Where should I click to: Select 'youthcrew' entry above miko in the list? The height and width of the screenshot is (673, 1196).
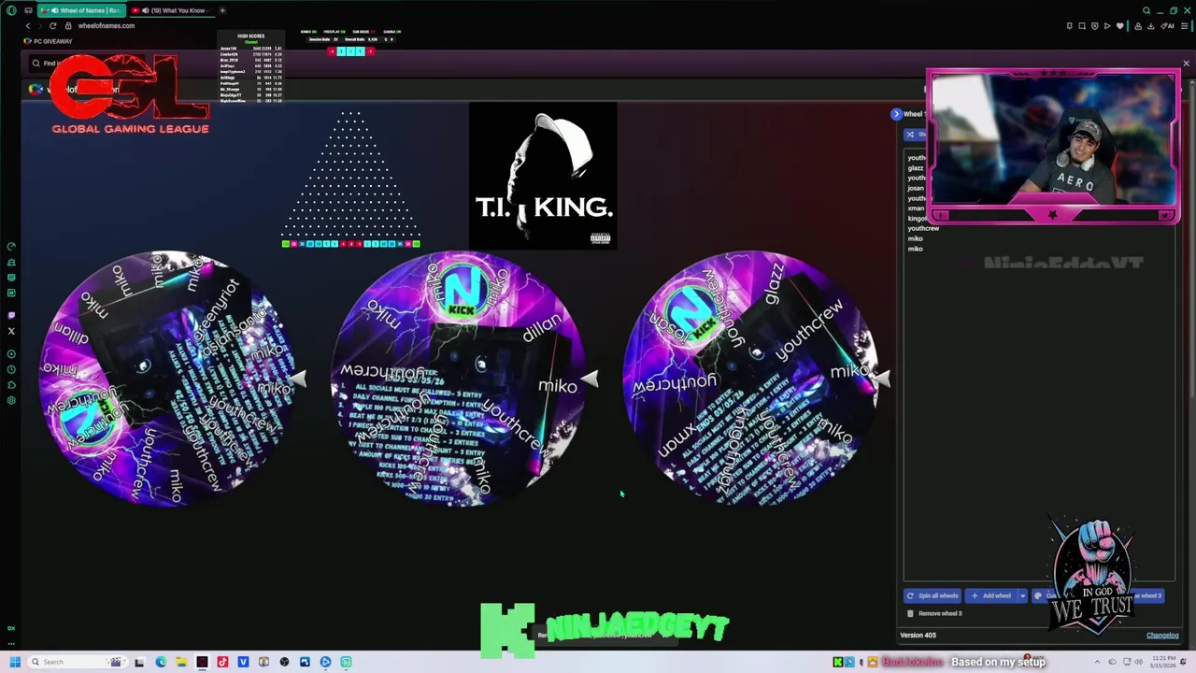click(x=923, y=228)
